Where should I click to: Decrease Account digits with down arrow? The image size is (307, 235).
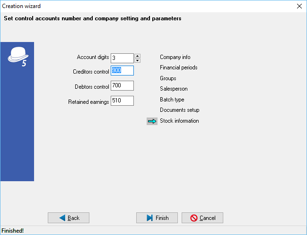point(137,60)
